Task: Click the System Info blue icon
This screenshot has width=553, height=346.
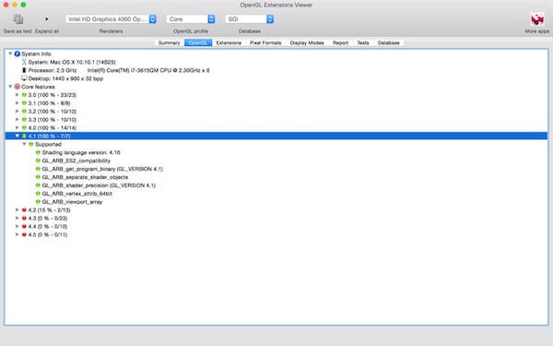Action: (17, 54)
